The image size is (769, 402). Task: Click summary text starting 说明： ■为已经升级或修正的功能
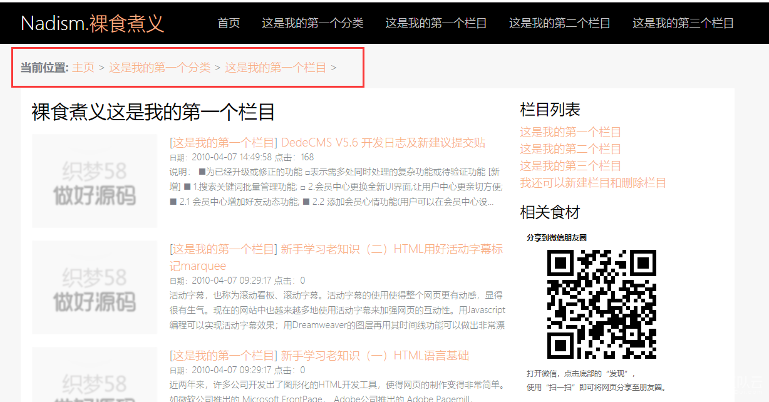point(336,187)
